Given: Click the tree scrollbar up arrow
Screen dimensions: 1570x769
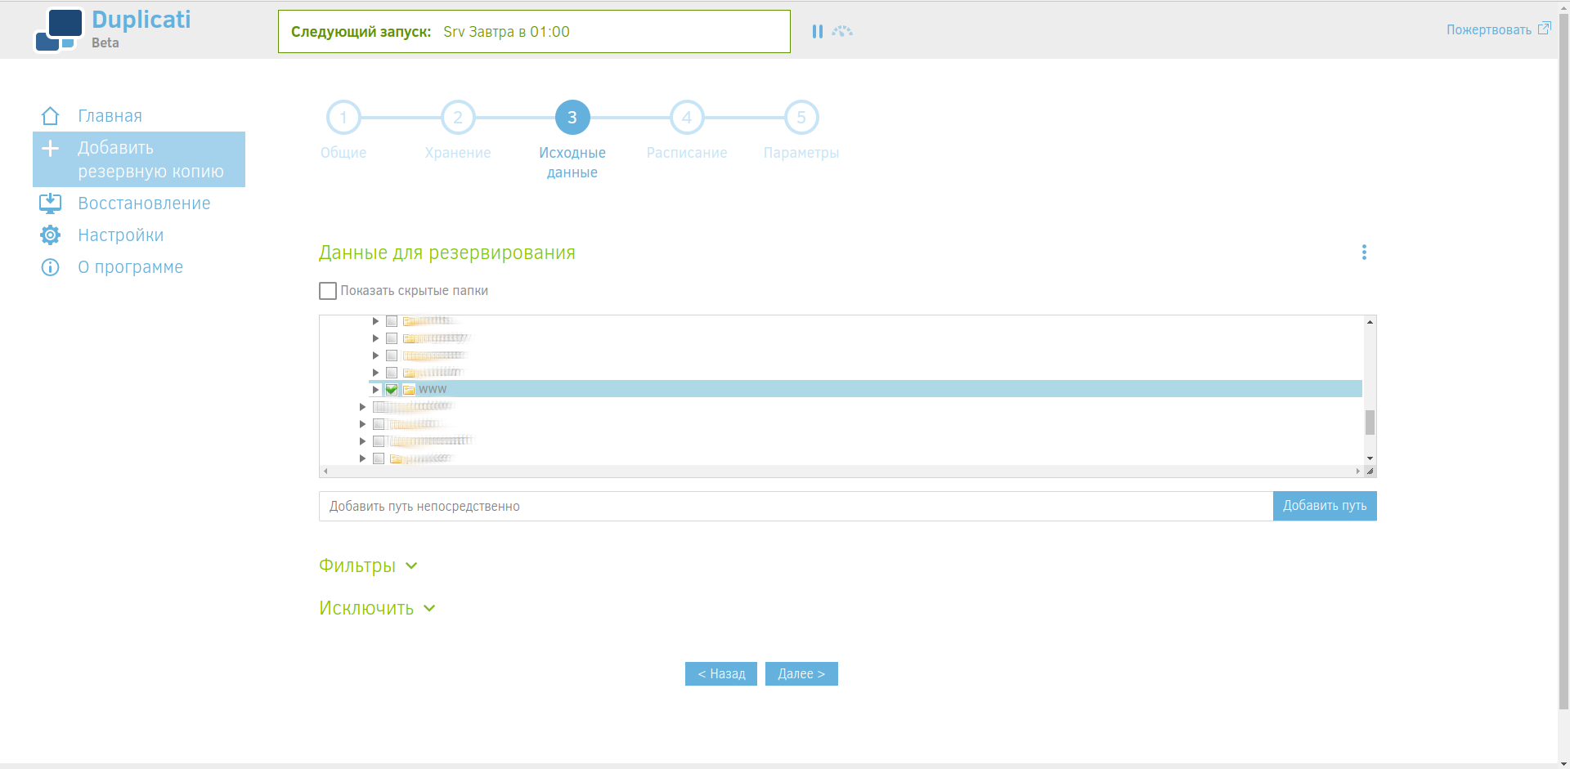Looking at the screenshot, I should coord(1370,322).
